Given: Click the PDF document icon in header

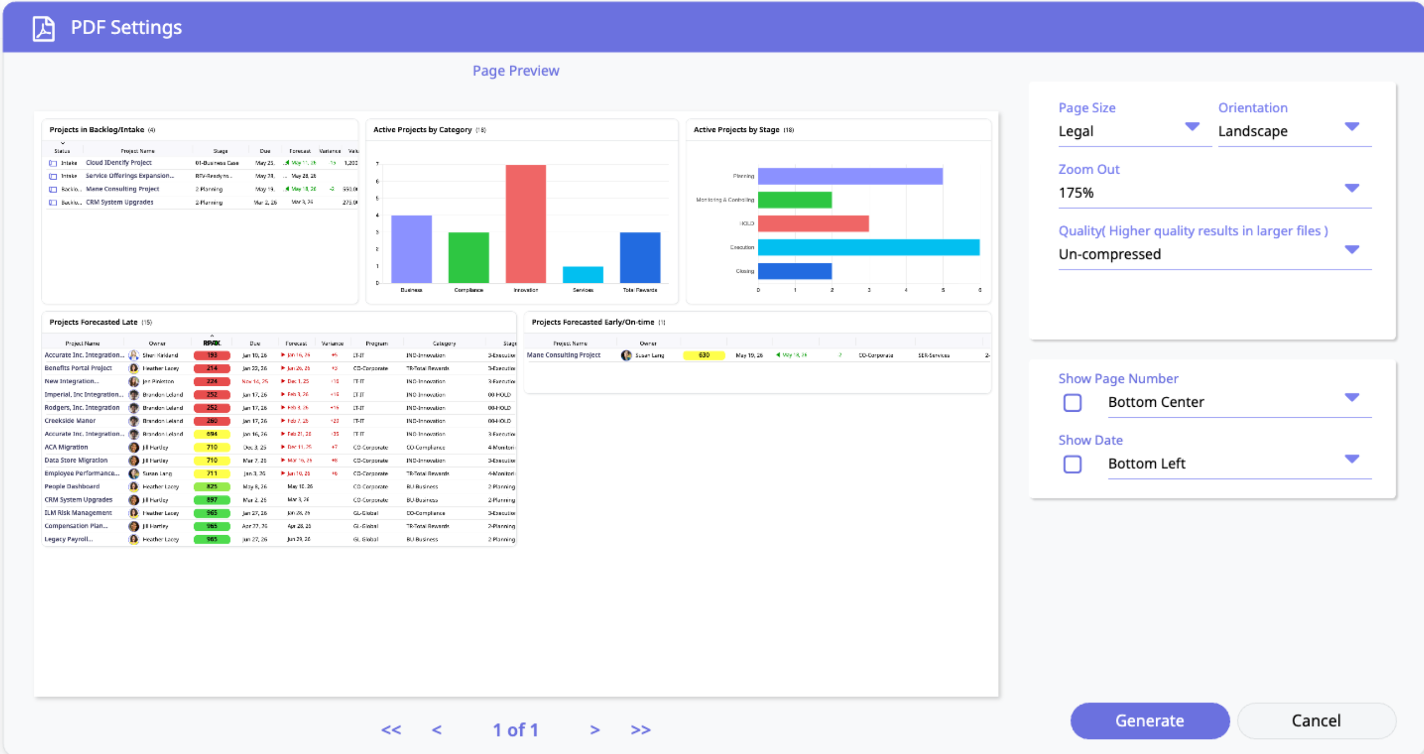Looking at the screenshot, I should (43, 28).
